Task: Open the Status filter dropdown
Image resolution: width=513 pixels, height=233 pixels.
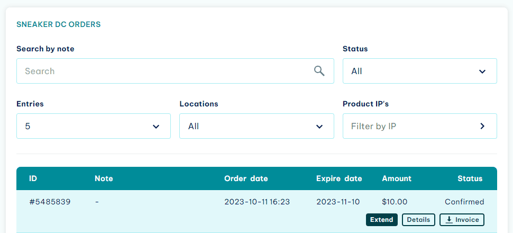Action: point(420,71)
